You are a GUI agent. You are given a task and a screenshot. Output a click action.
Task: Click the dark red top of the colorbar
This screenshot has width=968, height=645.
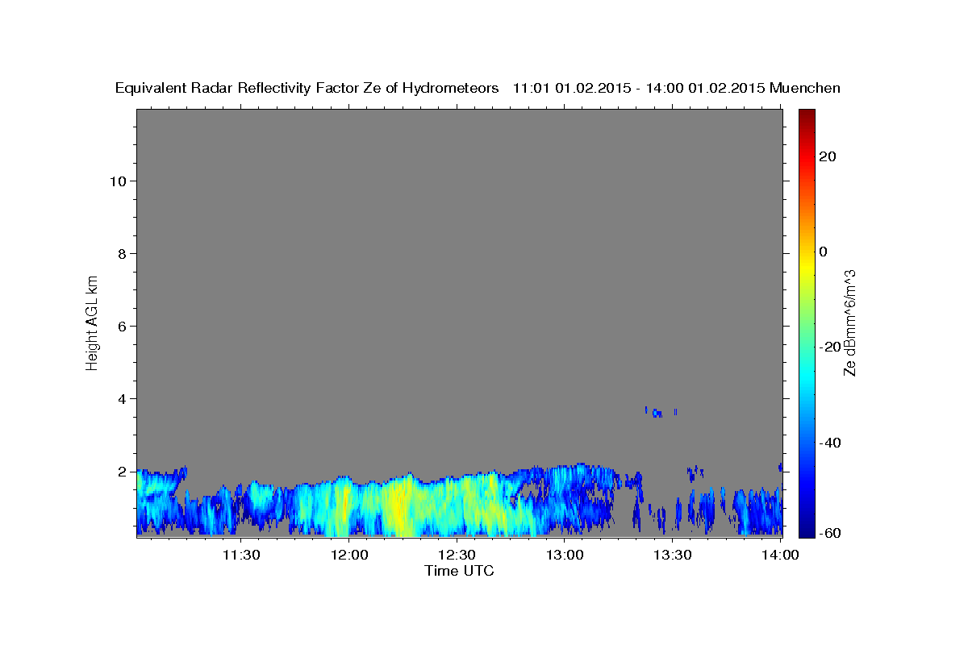(807, 117)
